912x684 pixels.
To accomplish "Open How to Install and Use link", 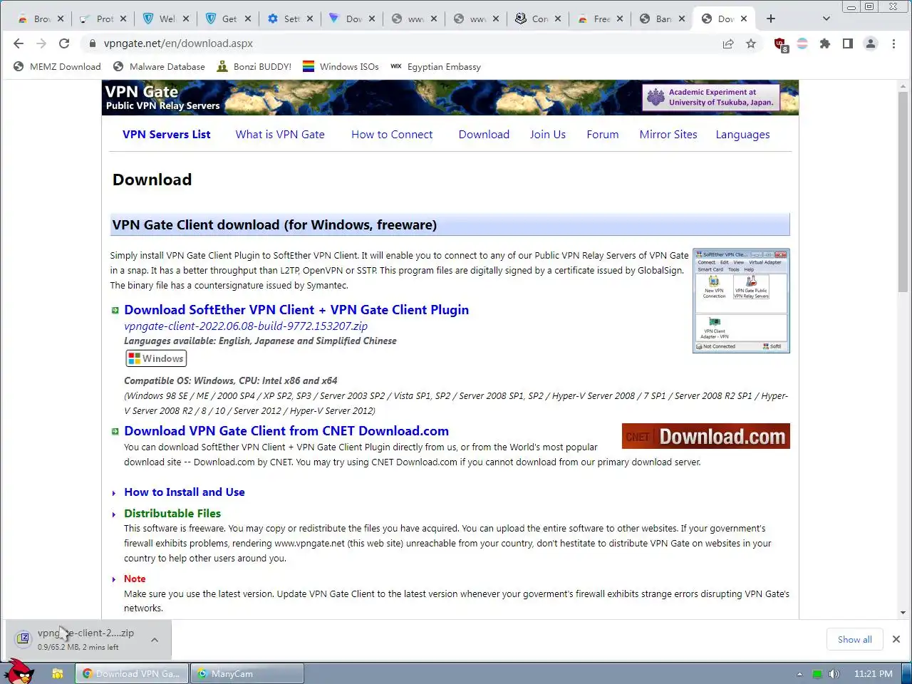I will pyautogui.click(x=185, y=492).
